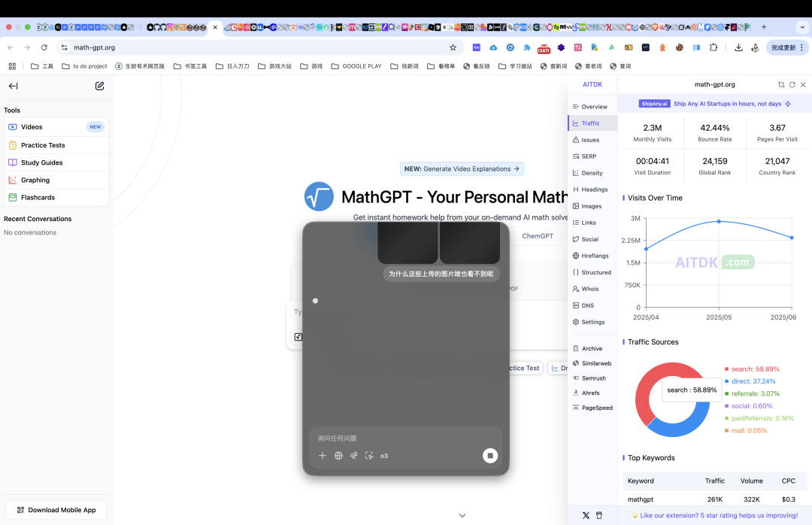Click the X (Twitter) icon in AITDK footer
Image resolution: width=812 pixels, height=525 pixels.
click(586, 515)
